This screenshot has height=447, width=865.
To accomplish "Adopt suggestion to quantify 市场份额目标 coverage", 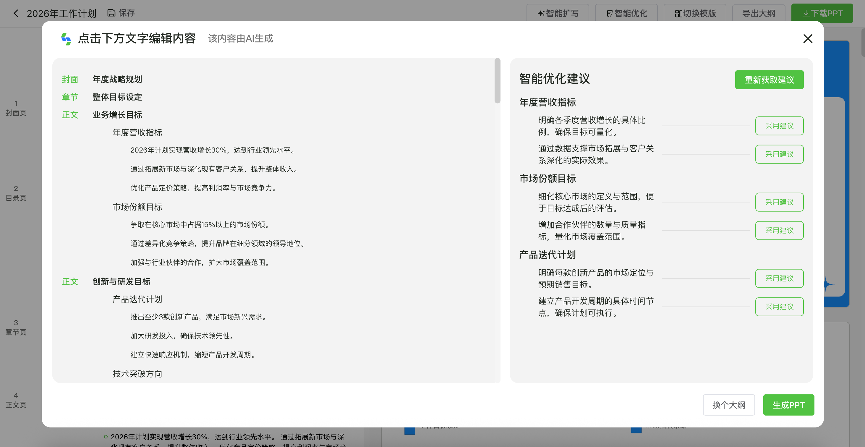I will (779, 230).
